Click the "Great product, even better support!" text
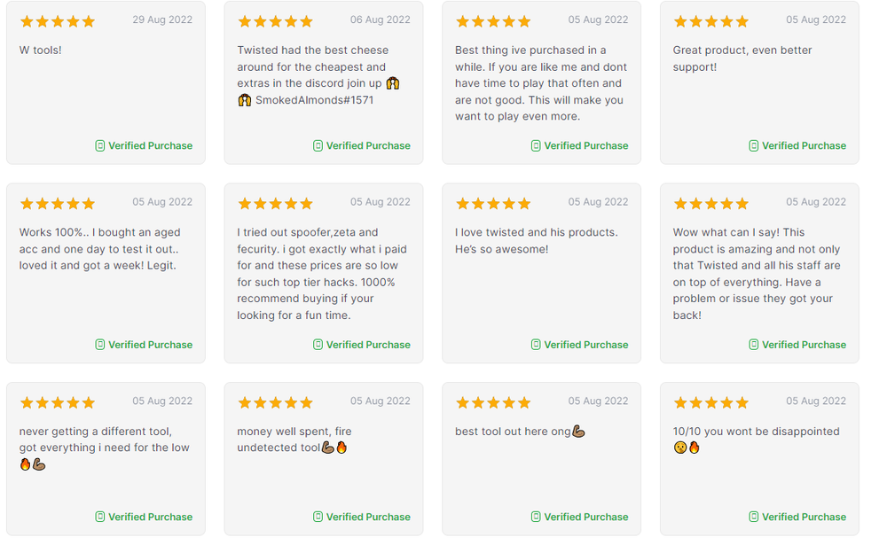This screenshot has width=887, height=545. pos(730,58)
